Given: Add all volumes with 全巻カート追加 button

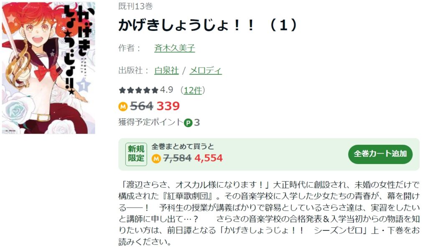Looking at the screenshot, I should click(380, 154).
